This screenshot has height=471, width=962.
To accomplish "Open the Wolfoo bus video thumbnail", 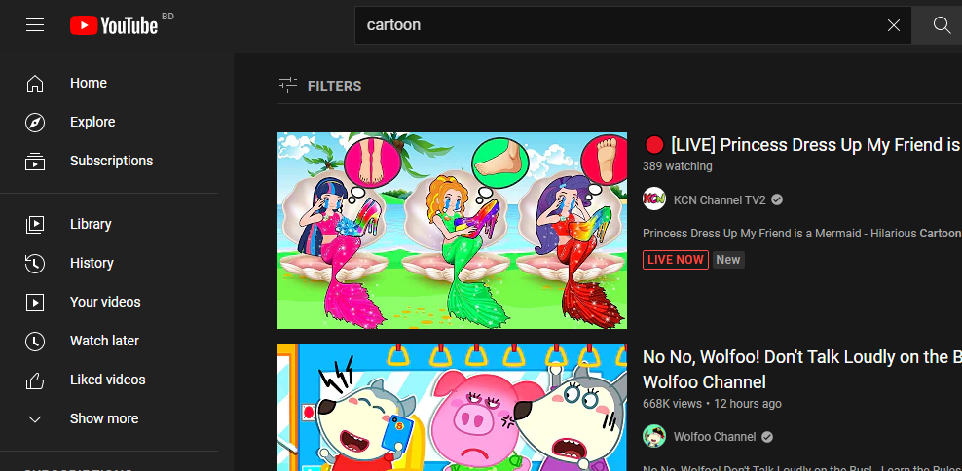I will (x=452, y=408).
